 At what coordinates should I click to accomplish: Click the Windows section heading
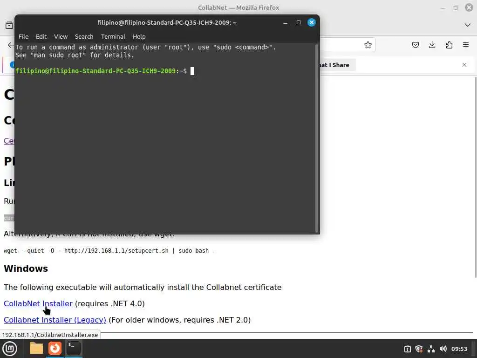(26, 268)
